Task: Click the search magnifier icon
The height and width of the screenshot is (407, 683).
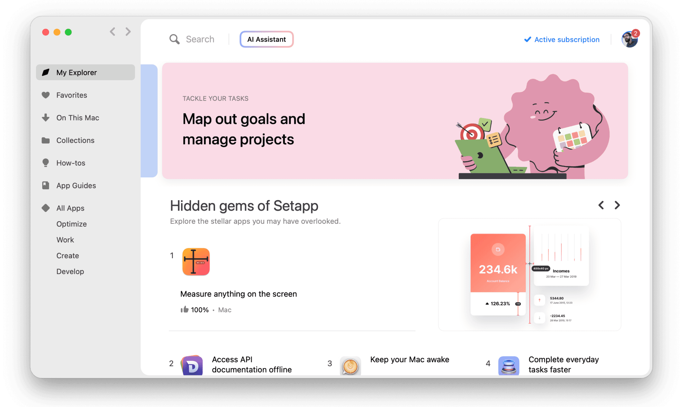Action: [x=174, y=39]
